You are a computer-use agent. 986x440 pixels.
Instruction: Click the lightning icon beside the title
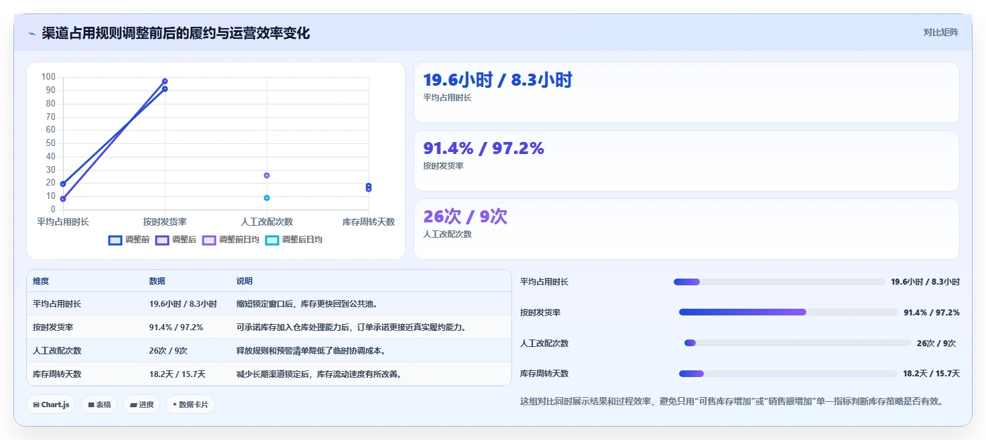coord(32,33)
